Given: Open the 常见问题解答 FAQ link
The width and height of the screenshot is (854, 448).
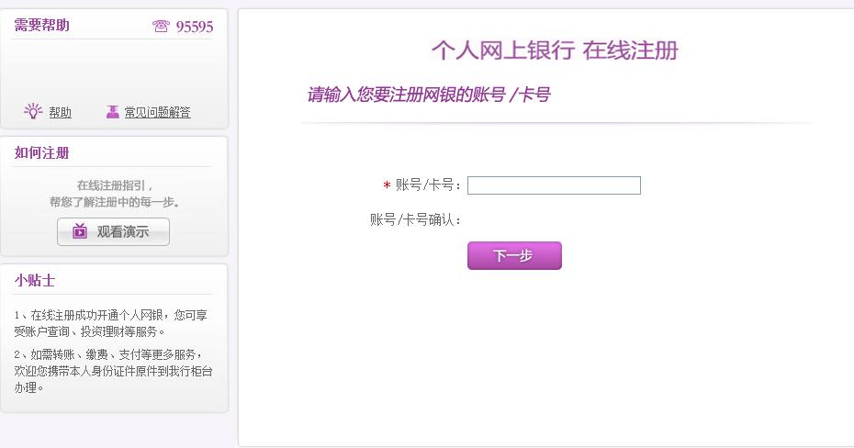Looking at the screenshot, I should (157, 113).
